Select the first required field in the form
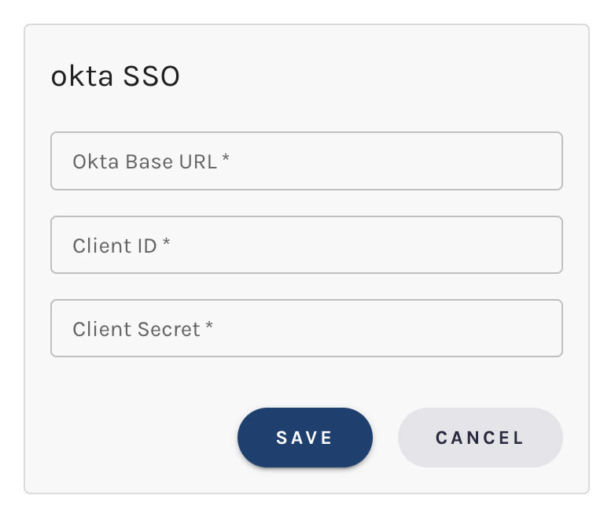The width and height of the screenshot is (615, 521). click(307, 161)
